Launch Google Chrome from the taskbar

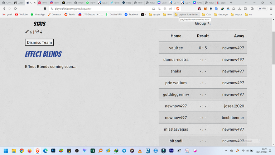coord(21,151)
